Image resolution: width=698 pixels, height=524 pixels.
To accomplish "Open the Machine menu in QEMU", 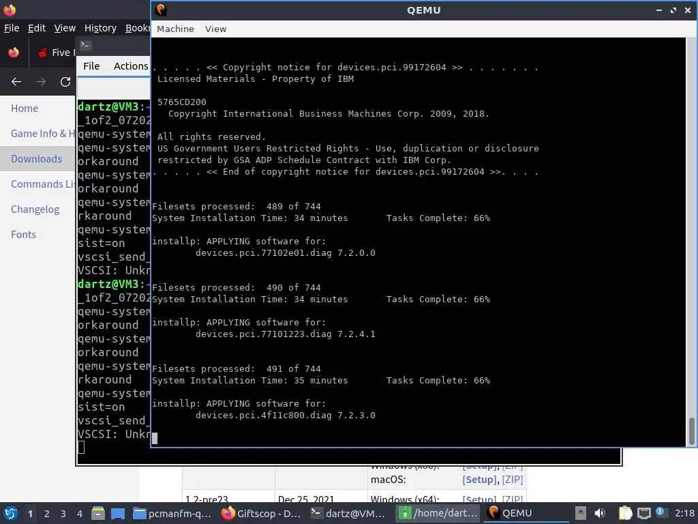I will [x=175, y=29].
